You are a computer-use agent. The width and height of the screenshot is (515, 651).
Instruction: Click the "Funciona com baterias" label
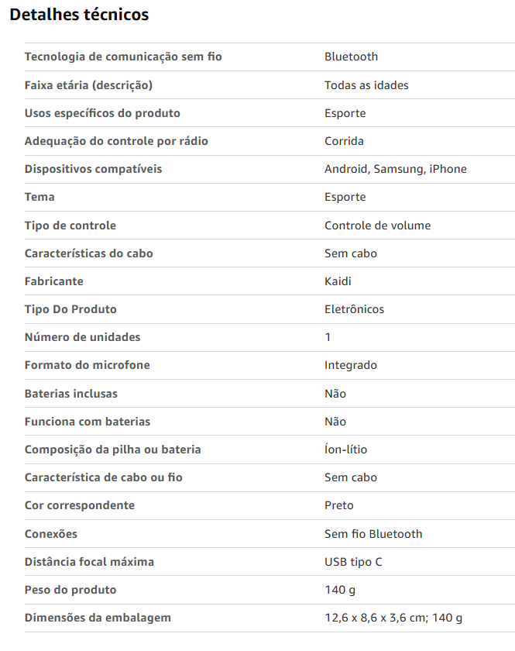(x=88, y=422)
